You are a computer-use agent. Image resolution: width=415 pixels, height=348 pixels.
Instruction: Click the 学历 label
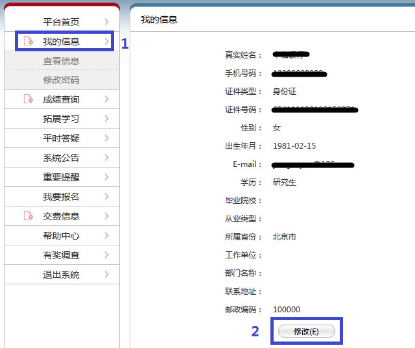[x=251, y=182]
